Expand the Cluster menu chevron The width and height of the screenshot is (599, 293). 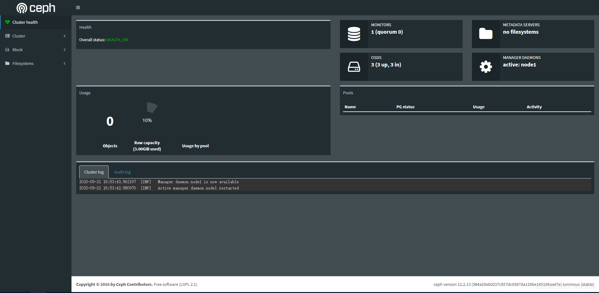pyautogui.click(x=65, y=36)
